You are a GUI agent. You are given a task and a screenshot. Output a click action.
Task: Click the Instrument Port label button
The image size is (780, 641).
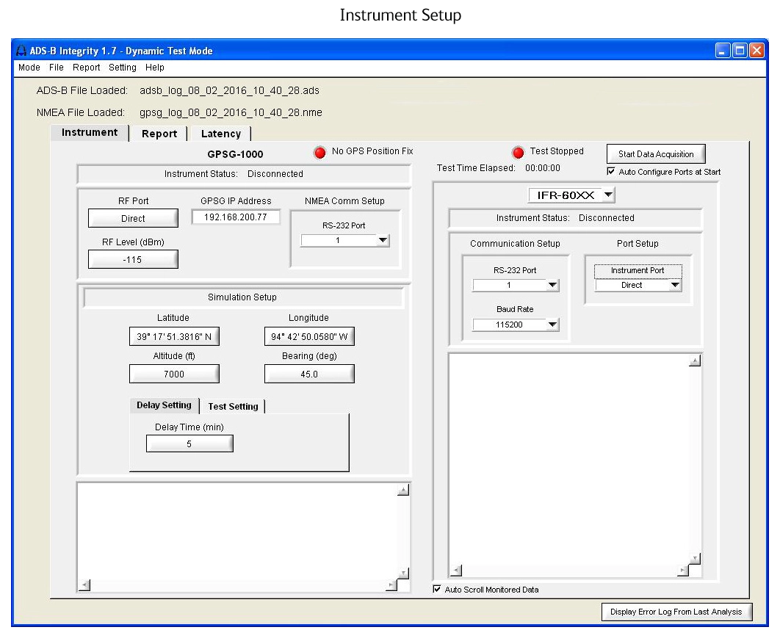(x=638, y=270)
